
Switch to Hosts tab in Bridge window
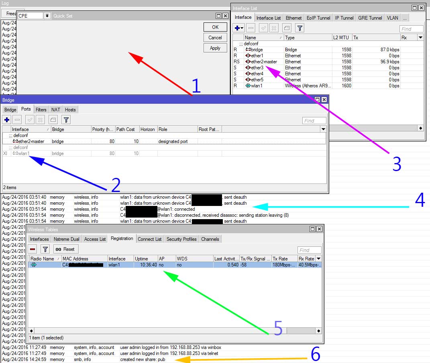coord(70,109)
